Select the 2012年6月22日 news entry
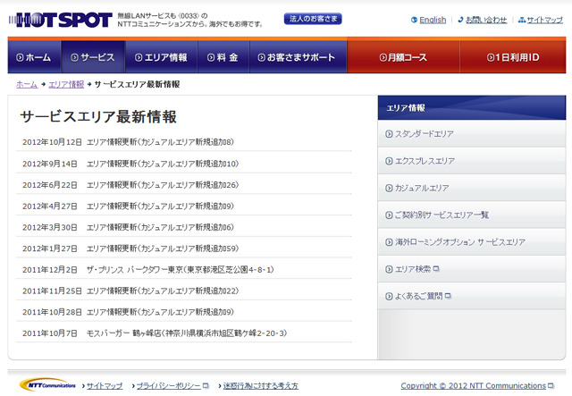 tap(184, 185)
